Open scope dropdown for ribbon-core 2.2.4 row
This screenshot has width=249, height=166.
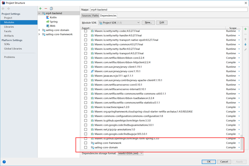[x=239, y=58]
